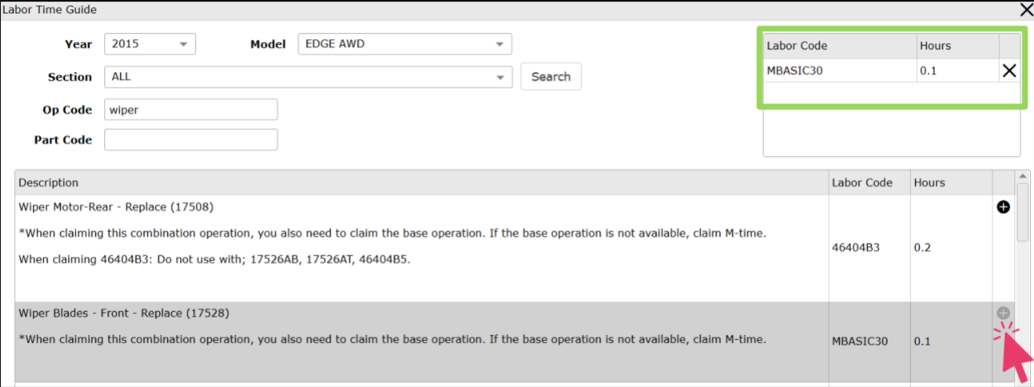The height and width of the screenshot is (387, 1034).
Task: Click the selected panel Hours header
Action: pyautogui.click(x=957, y=45)
